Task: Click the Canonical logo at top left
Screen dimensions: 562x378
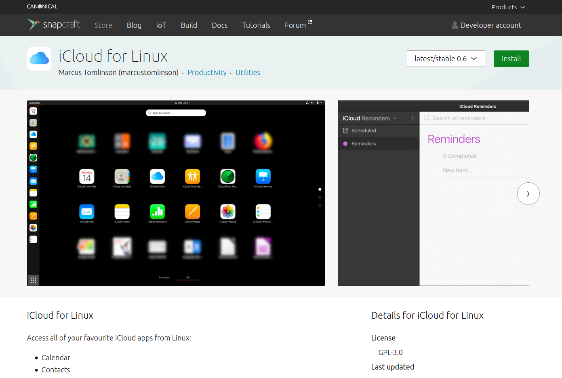Action: (x=42, y=6)
